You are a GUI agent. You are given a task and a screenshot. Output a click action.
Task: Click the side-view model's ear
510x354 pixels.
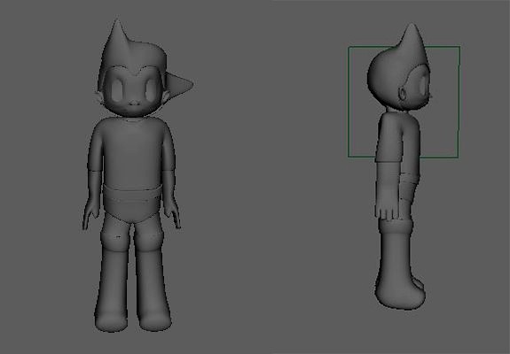tap(403, 94)
